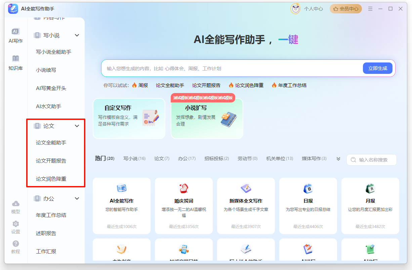Click the 模型 cloud download icon
This screenshot has height=270, width=412.
click(x=15, y=204)
